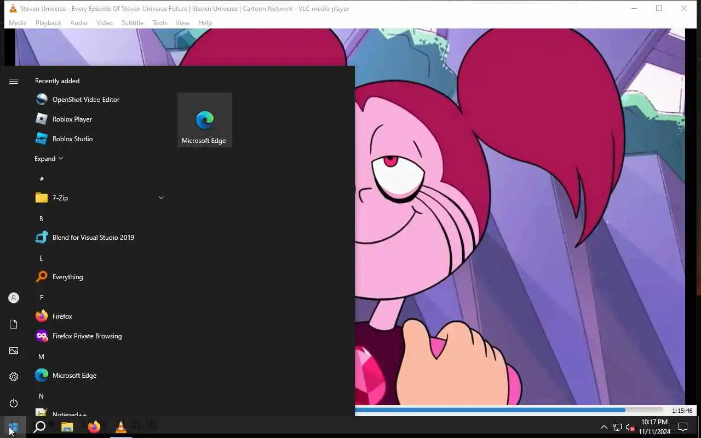Jump to the B letter header
Image resolution: width=701 pixels, height=438 pixels.
(x=41, y=218)
